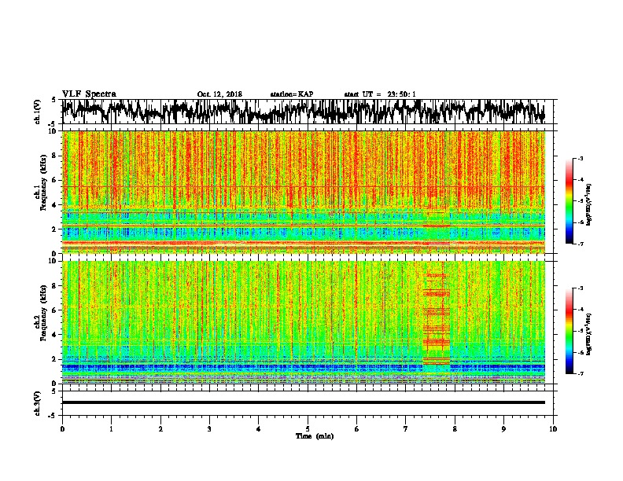Click the "Time (min)" axis label
Viewport: 623px width, 481px height.
[315, 436]
